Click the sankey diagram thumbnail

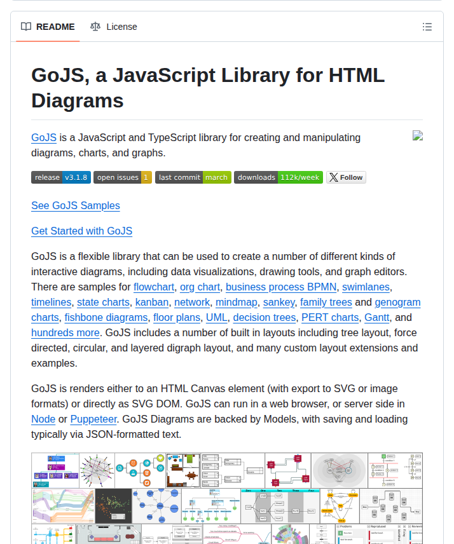[x=63, y=506]
